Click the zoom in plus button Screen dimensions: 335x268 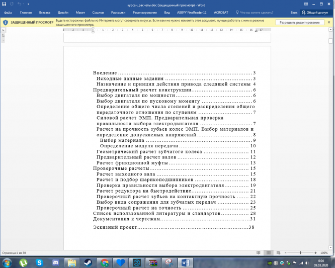tap(315, 253)
